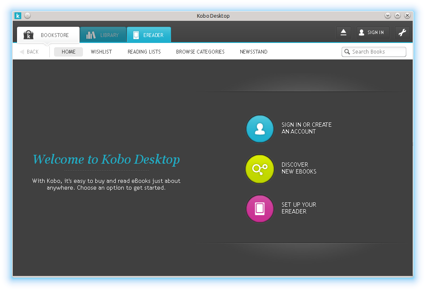Select the Home navigation item
The width and height of the screenshot is (425, 290).
coord(68,51)
